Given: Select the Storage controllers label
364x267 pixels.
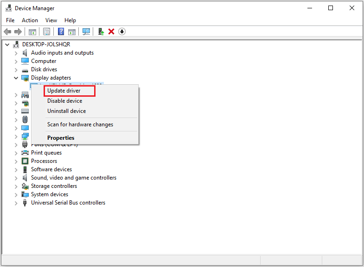Looking at the screenshot, I should 54,186.
